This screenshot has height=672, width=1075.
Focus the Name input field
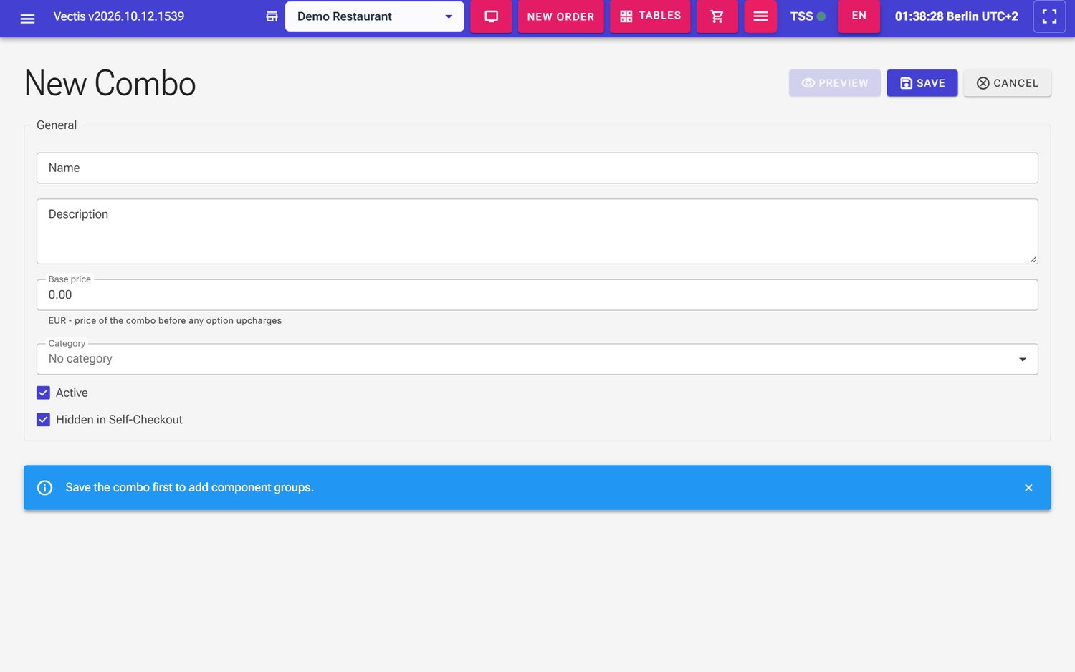(537, 168)
